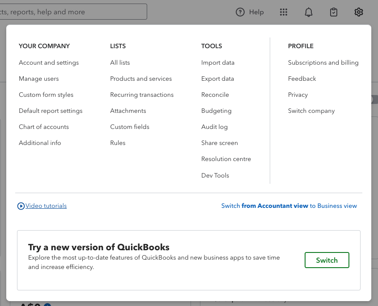Go to Recurring transactions
The width and height of the screenshot is (378, 306).
142,95
